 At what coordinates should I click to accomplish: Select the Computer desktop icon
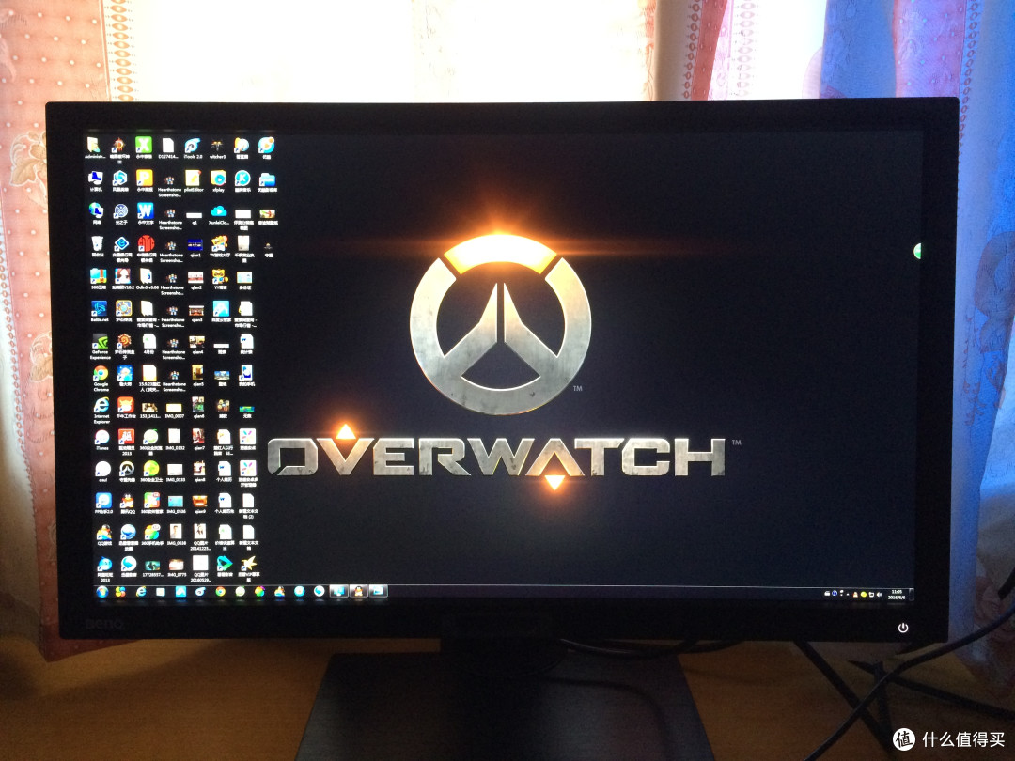pos(95,181)
